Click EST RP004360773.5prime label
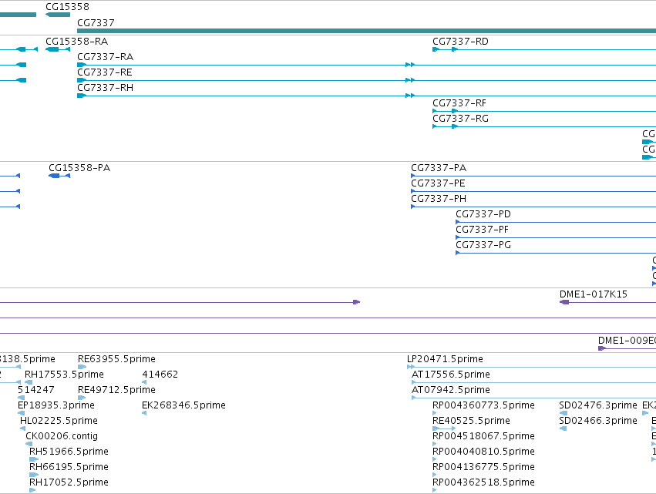656x494 pixels. point(483,405)
